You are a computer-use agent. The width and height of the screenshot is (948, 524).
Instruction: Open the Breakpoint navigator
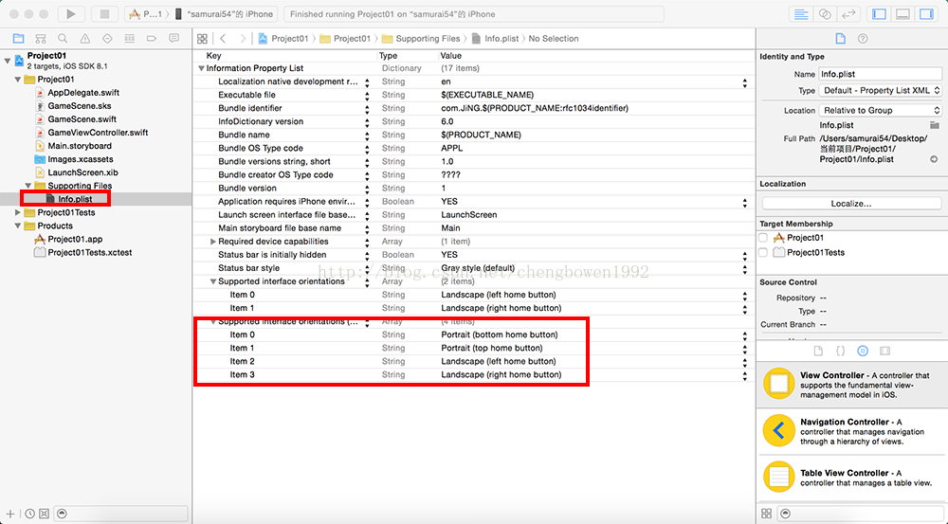pos(152,39)
